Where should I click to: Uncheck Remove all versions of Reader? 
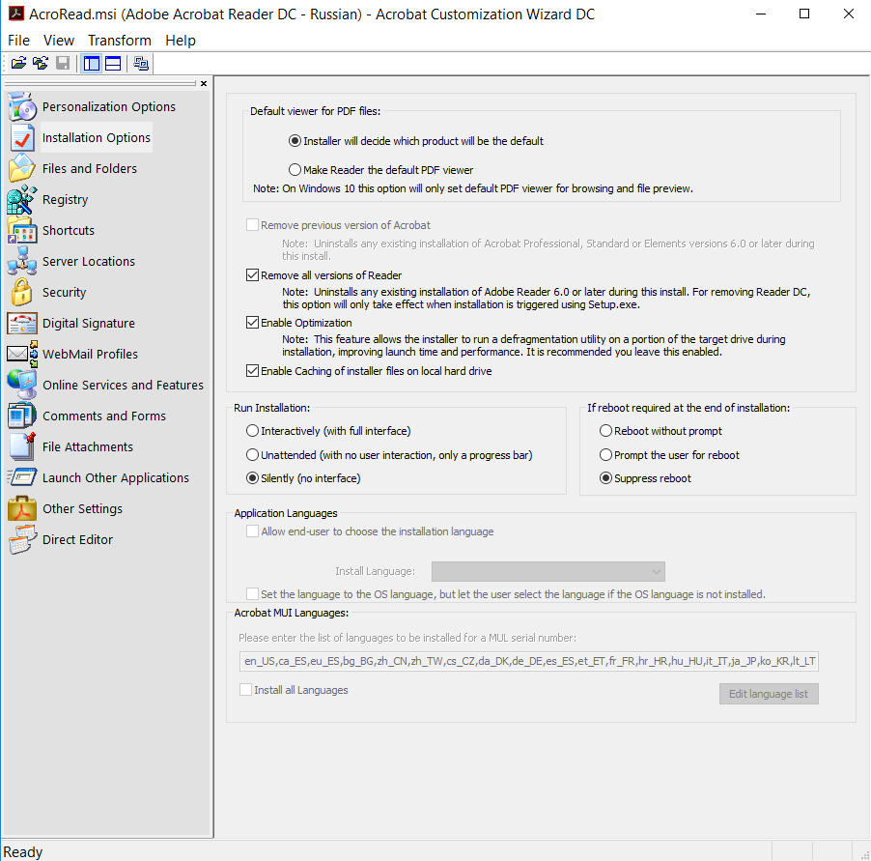coord(252,275)
